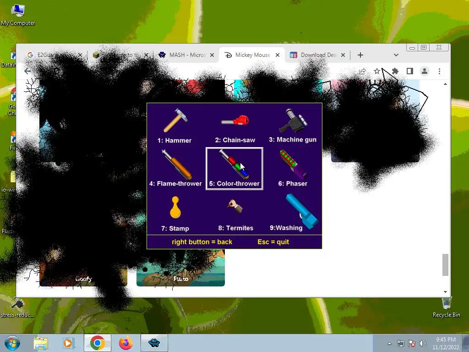Select the Hammer weapon
The width and height of the screenshot is (469, 352).
175,126
